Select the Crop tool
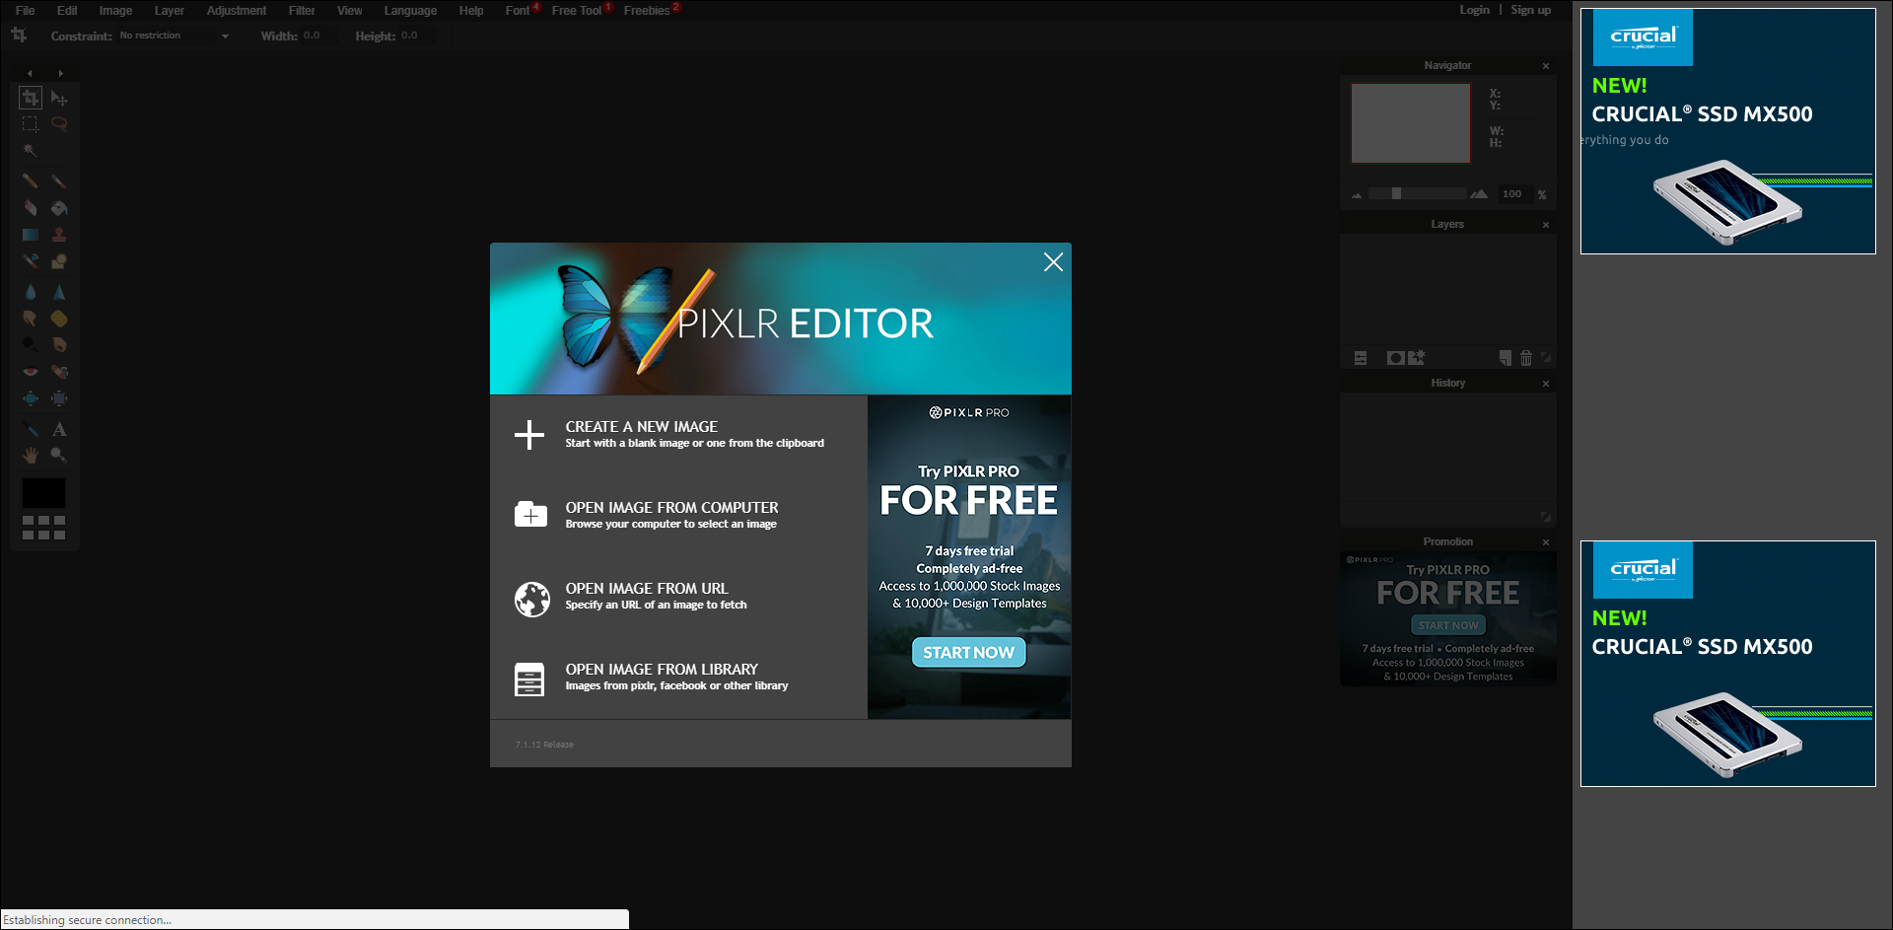1893x930 pixels. [x=30, y=99]
